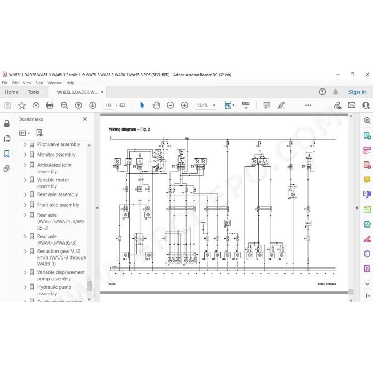Open bookmarks options dropdown

[25, 133]
